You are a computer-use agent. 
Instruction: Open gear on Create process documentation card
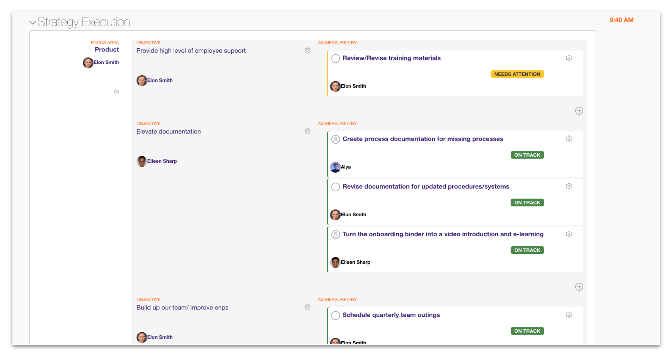click(569, 139)
